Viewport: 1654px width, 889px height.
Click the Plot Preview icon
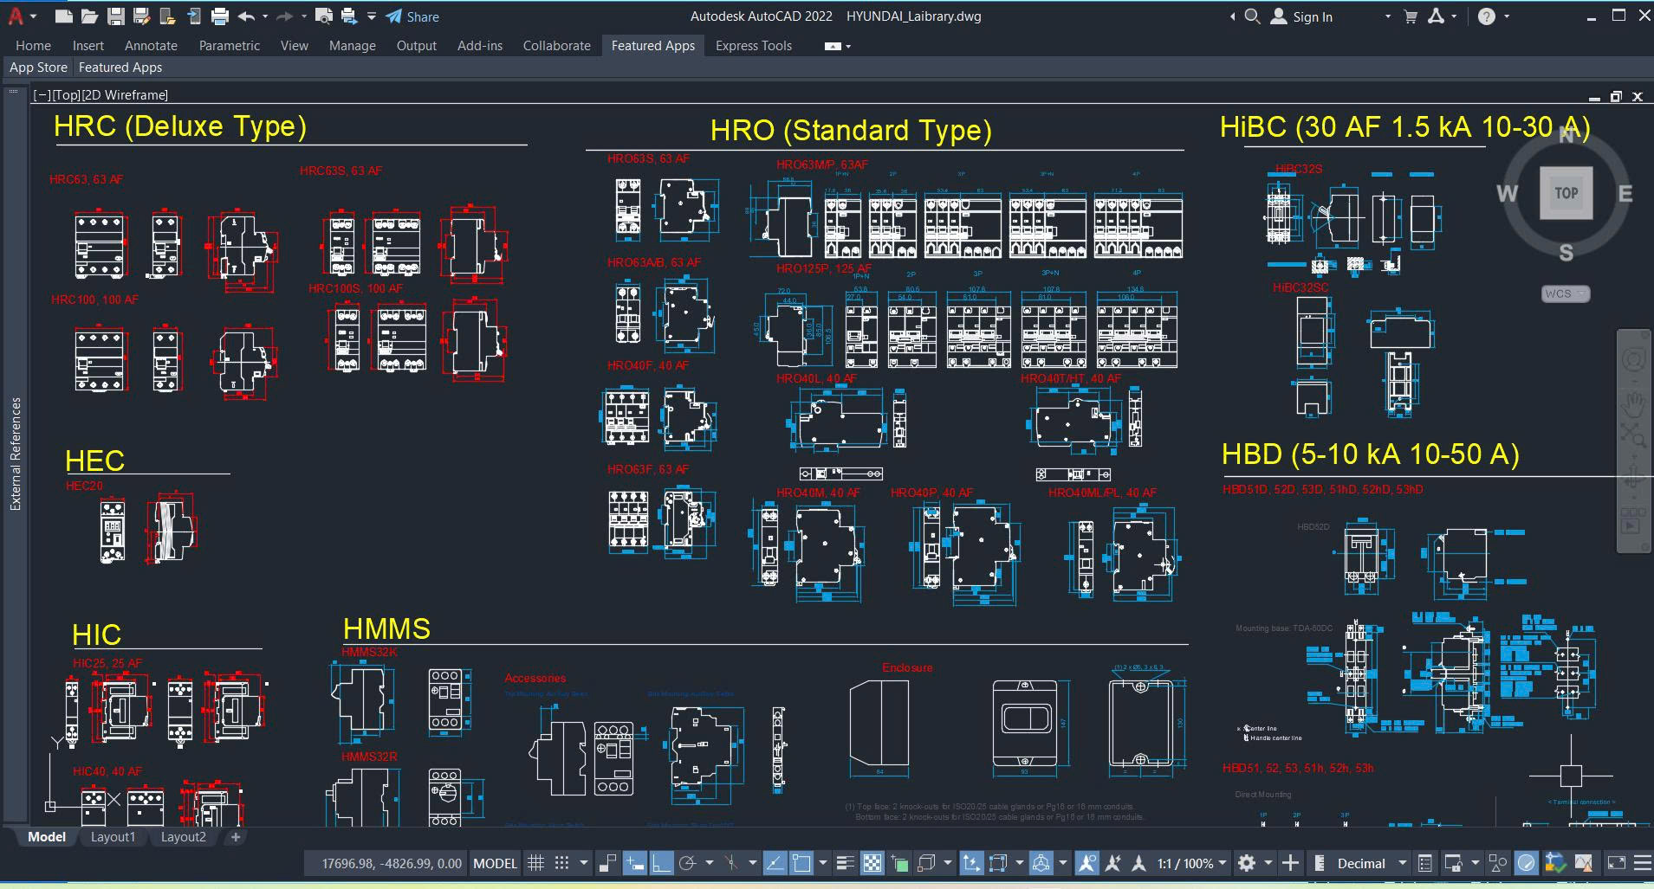324,16
